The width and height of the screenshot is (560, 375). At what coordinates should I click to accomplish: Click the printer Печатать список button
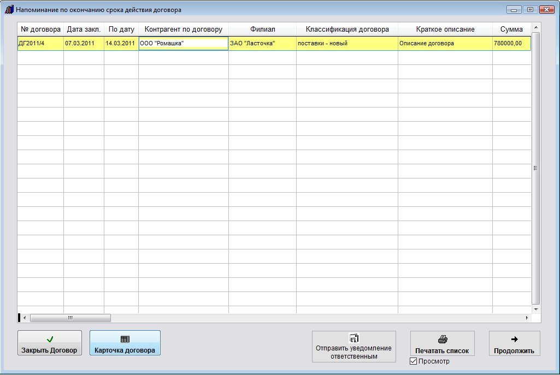[442, 344]
